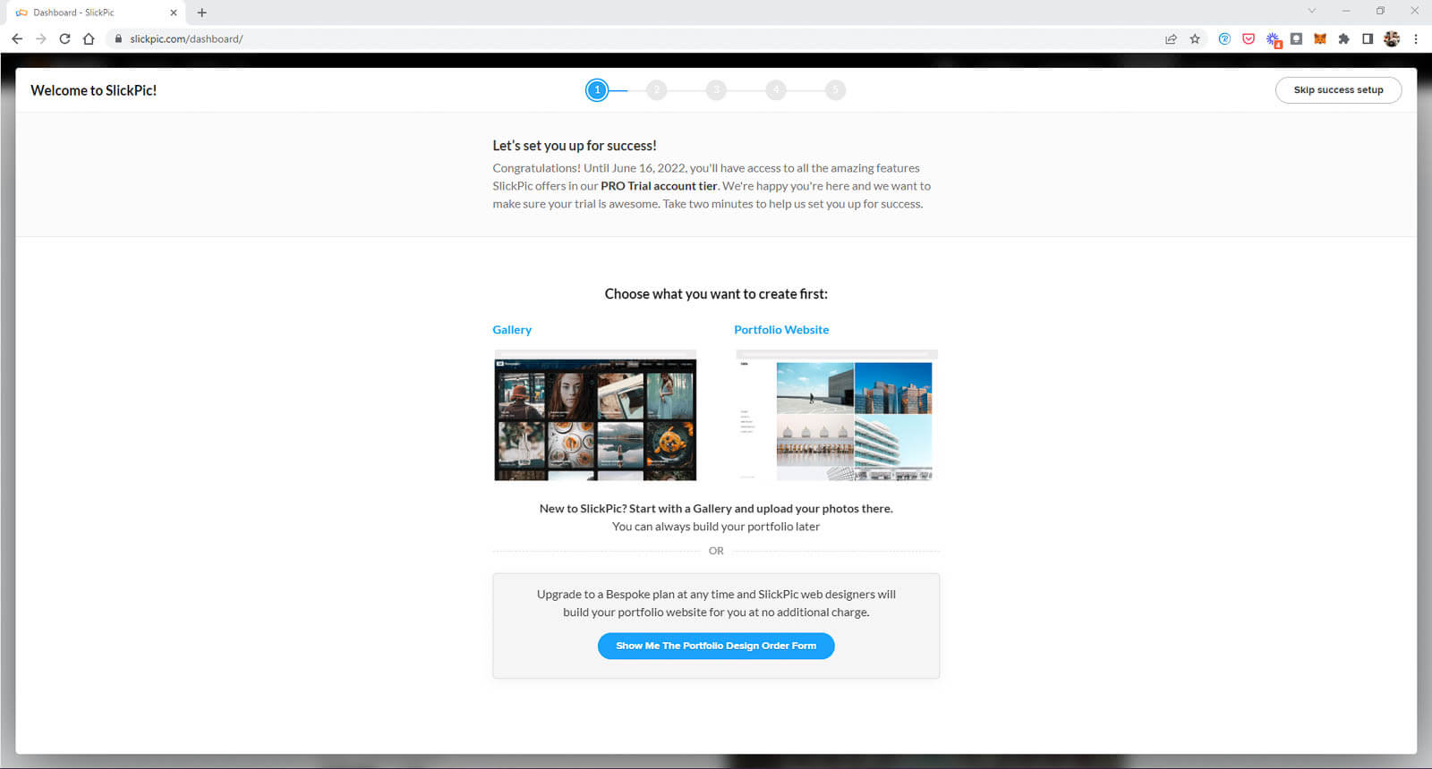The width and height of the screenshot is (1432, 769).
Task: Click the share page icon in address bar
Action: [x=1171, y=39]
